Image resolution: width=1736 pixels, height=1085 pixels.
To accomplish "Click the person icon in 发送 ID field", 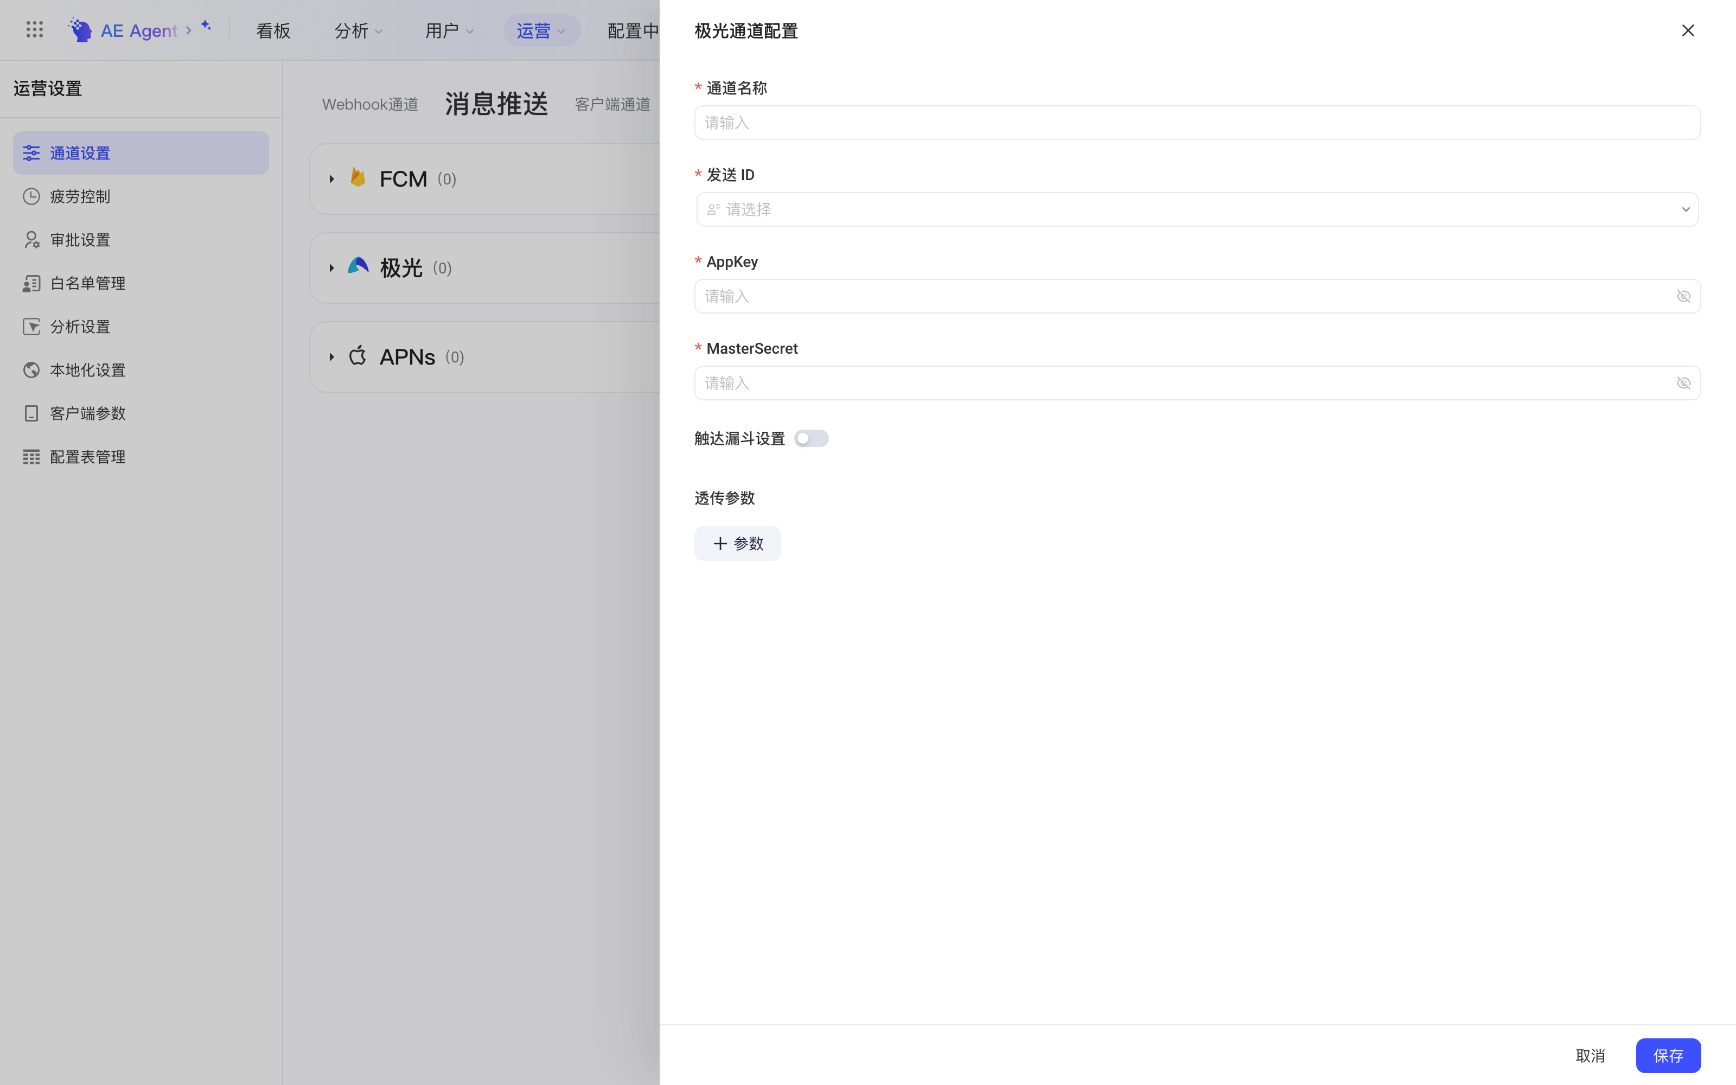I will pos(713,209).
